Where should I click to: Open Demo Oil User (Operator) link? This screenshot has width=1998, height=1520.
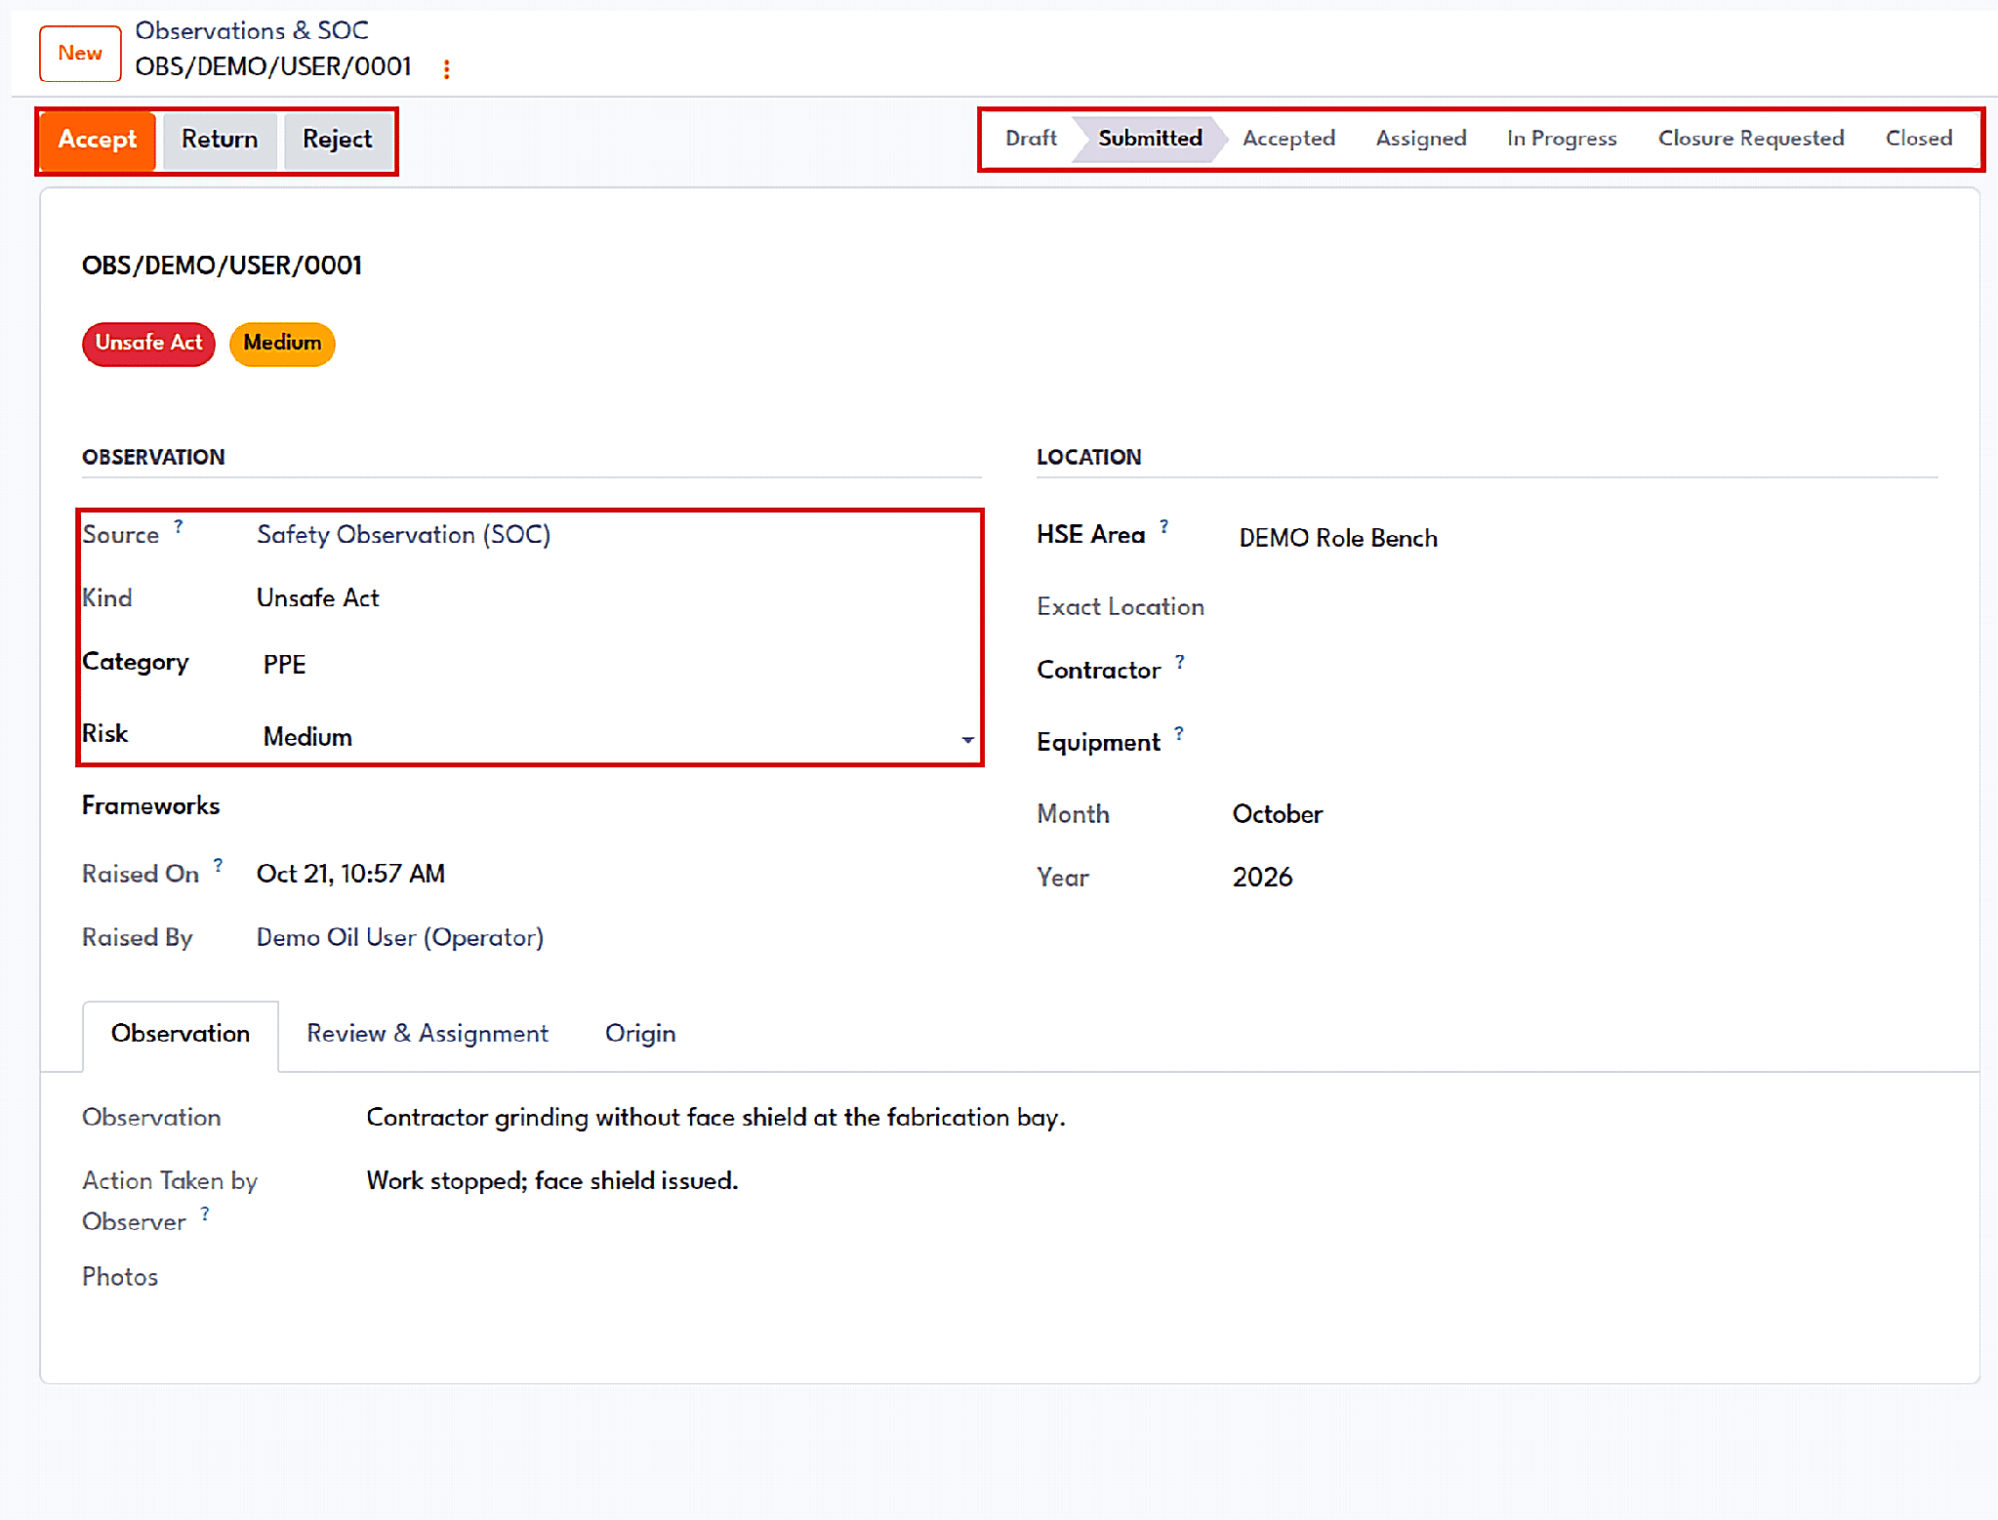click(x=400, y=938)
